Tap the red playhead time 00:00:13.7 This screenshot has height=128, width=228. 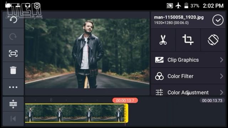[x=125, y=100]
